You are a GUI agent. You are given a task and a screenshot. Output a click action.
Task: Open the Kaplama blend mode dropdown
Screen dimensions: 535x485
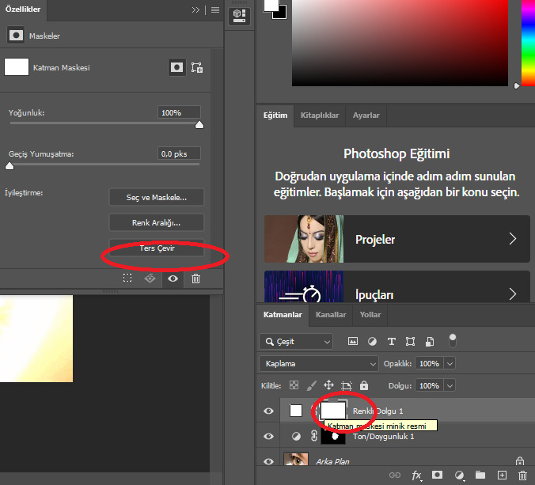(x=319, y=364)
